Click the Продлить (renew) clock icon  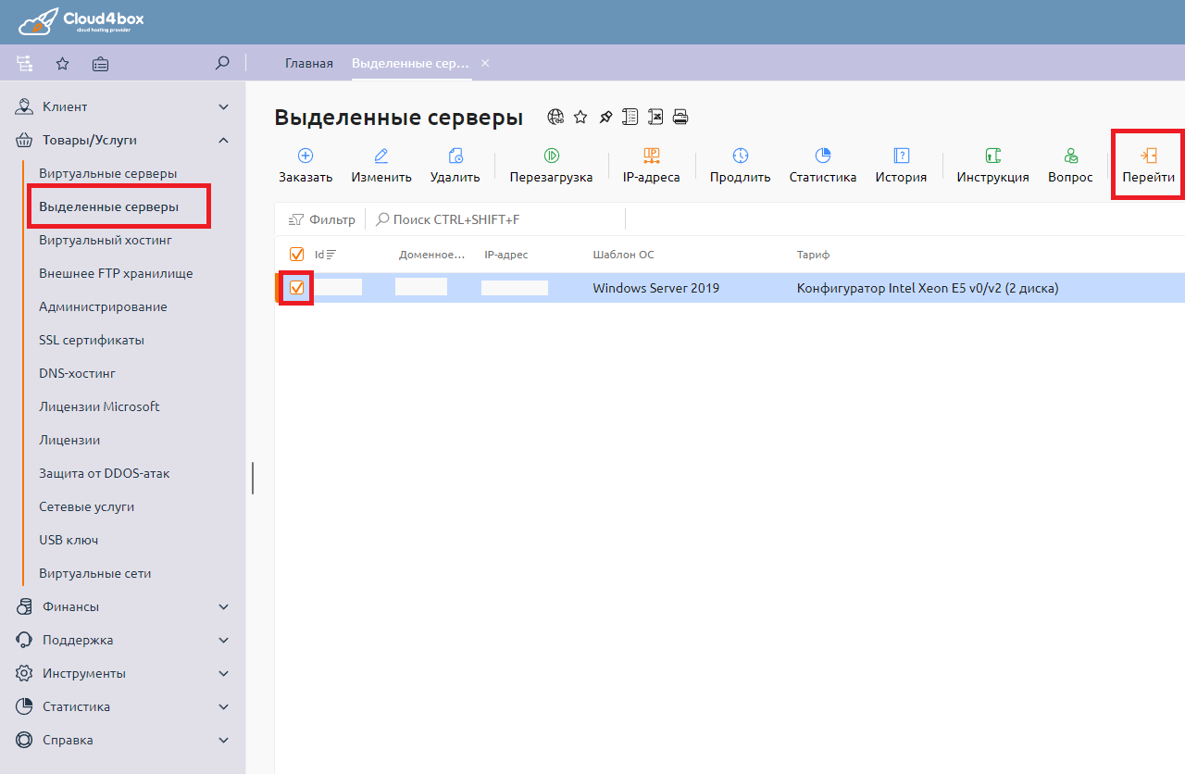tap(740, 156)
